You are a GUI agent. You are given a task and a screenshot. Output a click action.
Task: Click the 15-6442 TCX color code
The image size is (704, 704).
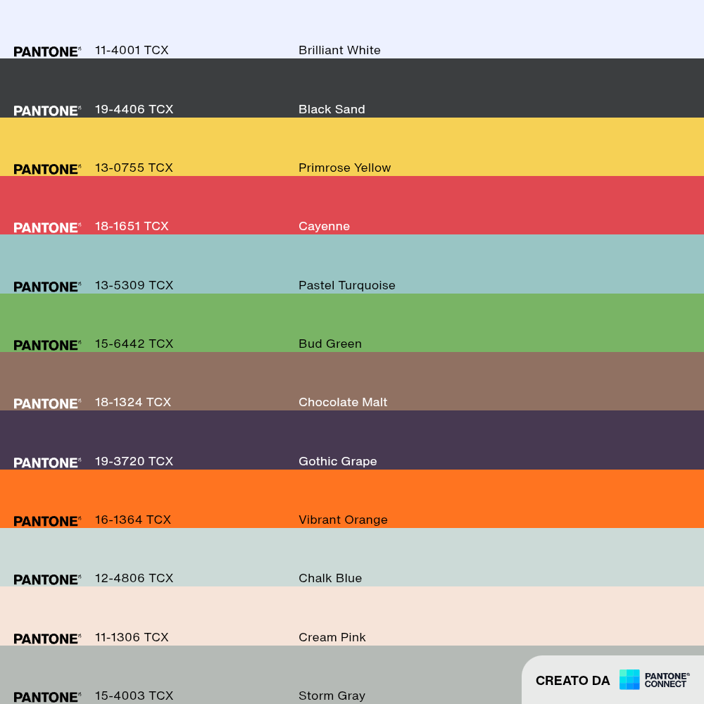coord(134,344)
